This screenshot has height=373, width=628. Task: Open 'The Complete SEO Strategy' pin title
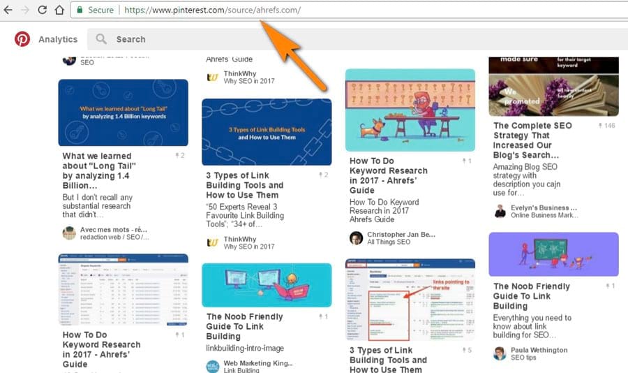tap(532, 140)
